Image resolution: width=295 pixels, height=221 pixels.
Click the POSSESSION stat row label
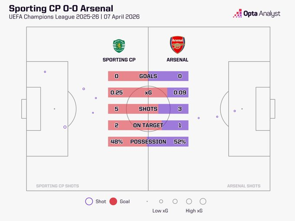click(148, 142)
